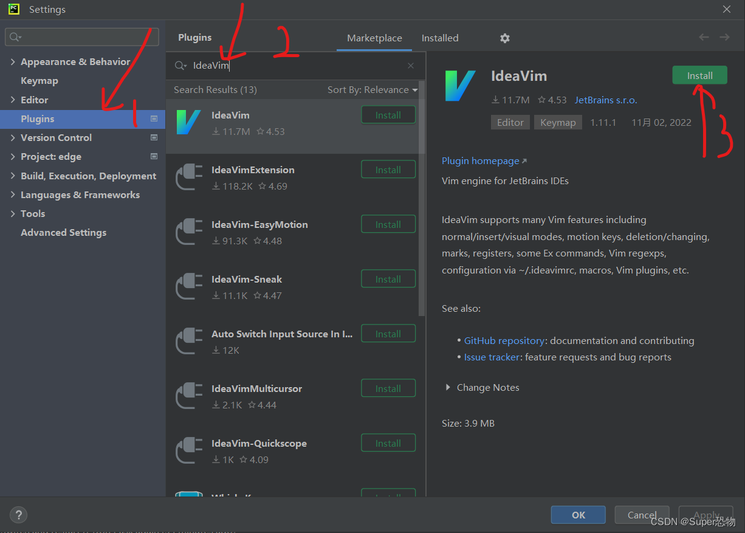This screenshot has width=745, height=533.
Task: Click the IdeaVim-Sneak plug icon
Action: 188,287
